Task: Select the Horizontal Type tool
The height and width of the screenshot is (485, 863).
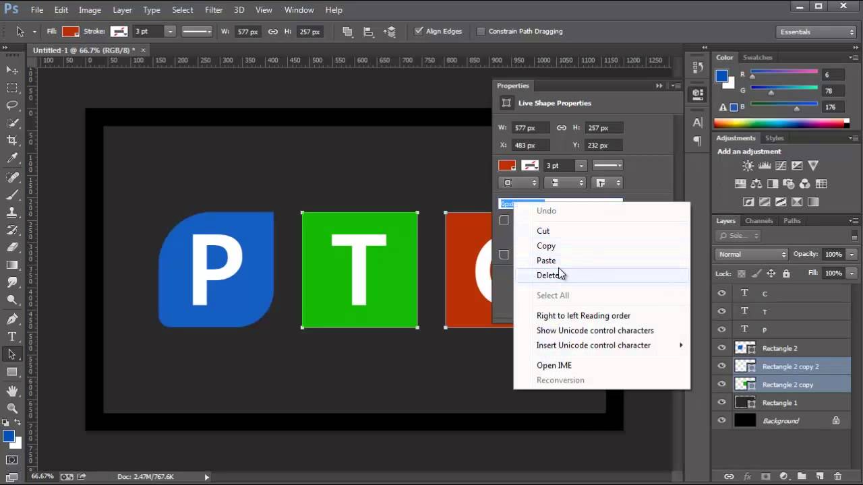Action: pos(12,336)
